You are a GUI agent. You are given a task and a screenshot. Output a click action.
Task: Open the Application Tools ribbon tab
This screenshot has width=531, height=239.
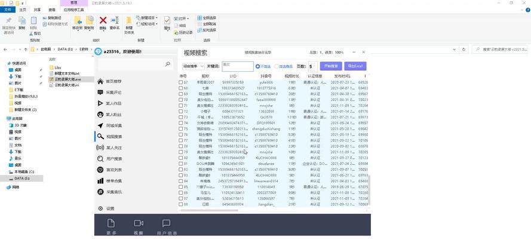(x=73, y=10)
